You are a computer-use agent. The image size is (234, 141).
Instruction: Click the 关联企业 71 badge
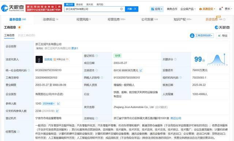pos(61,59)
